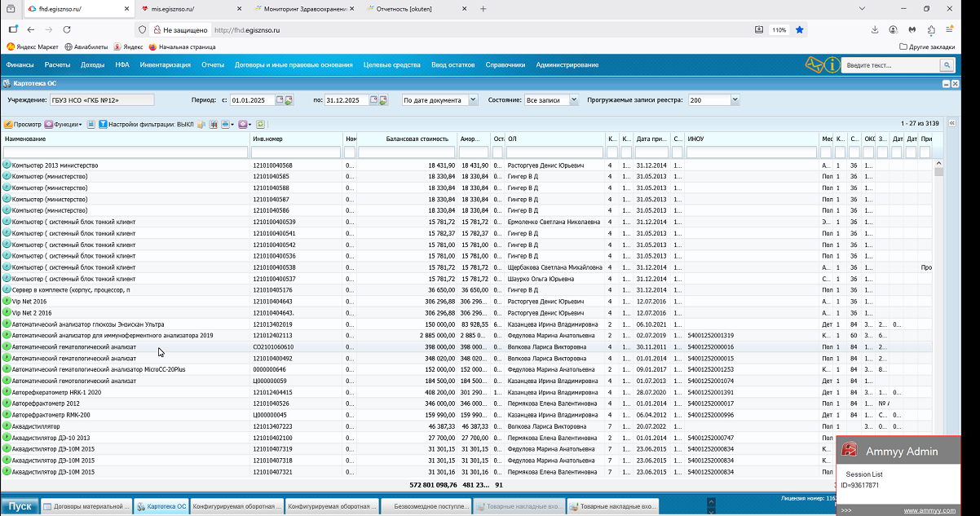Open the Инвентаризация menu
Image resolution: width=980 pixels, height=516 pixels.
165,64
